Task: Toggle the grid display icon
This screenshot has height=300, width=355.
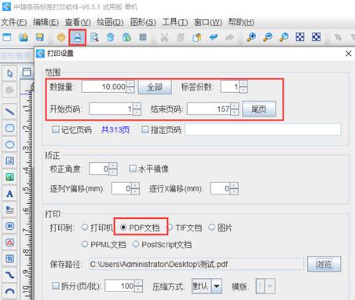Action: coord(143,37)
